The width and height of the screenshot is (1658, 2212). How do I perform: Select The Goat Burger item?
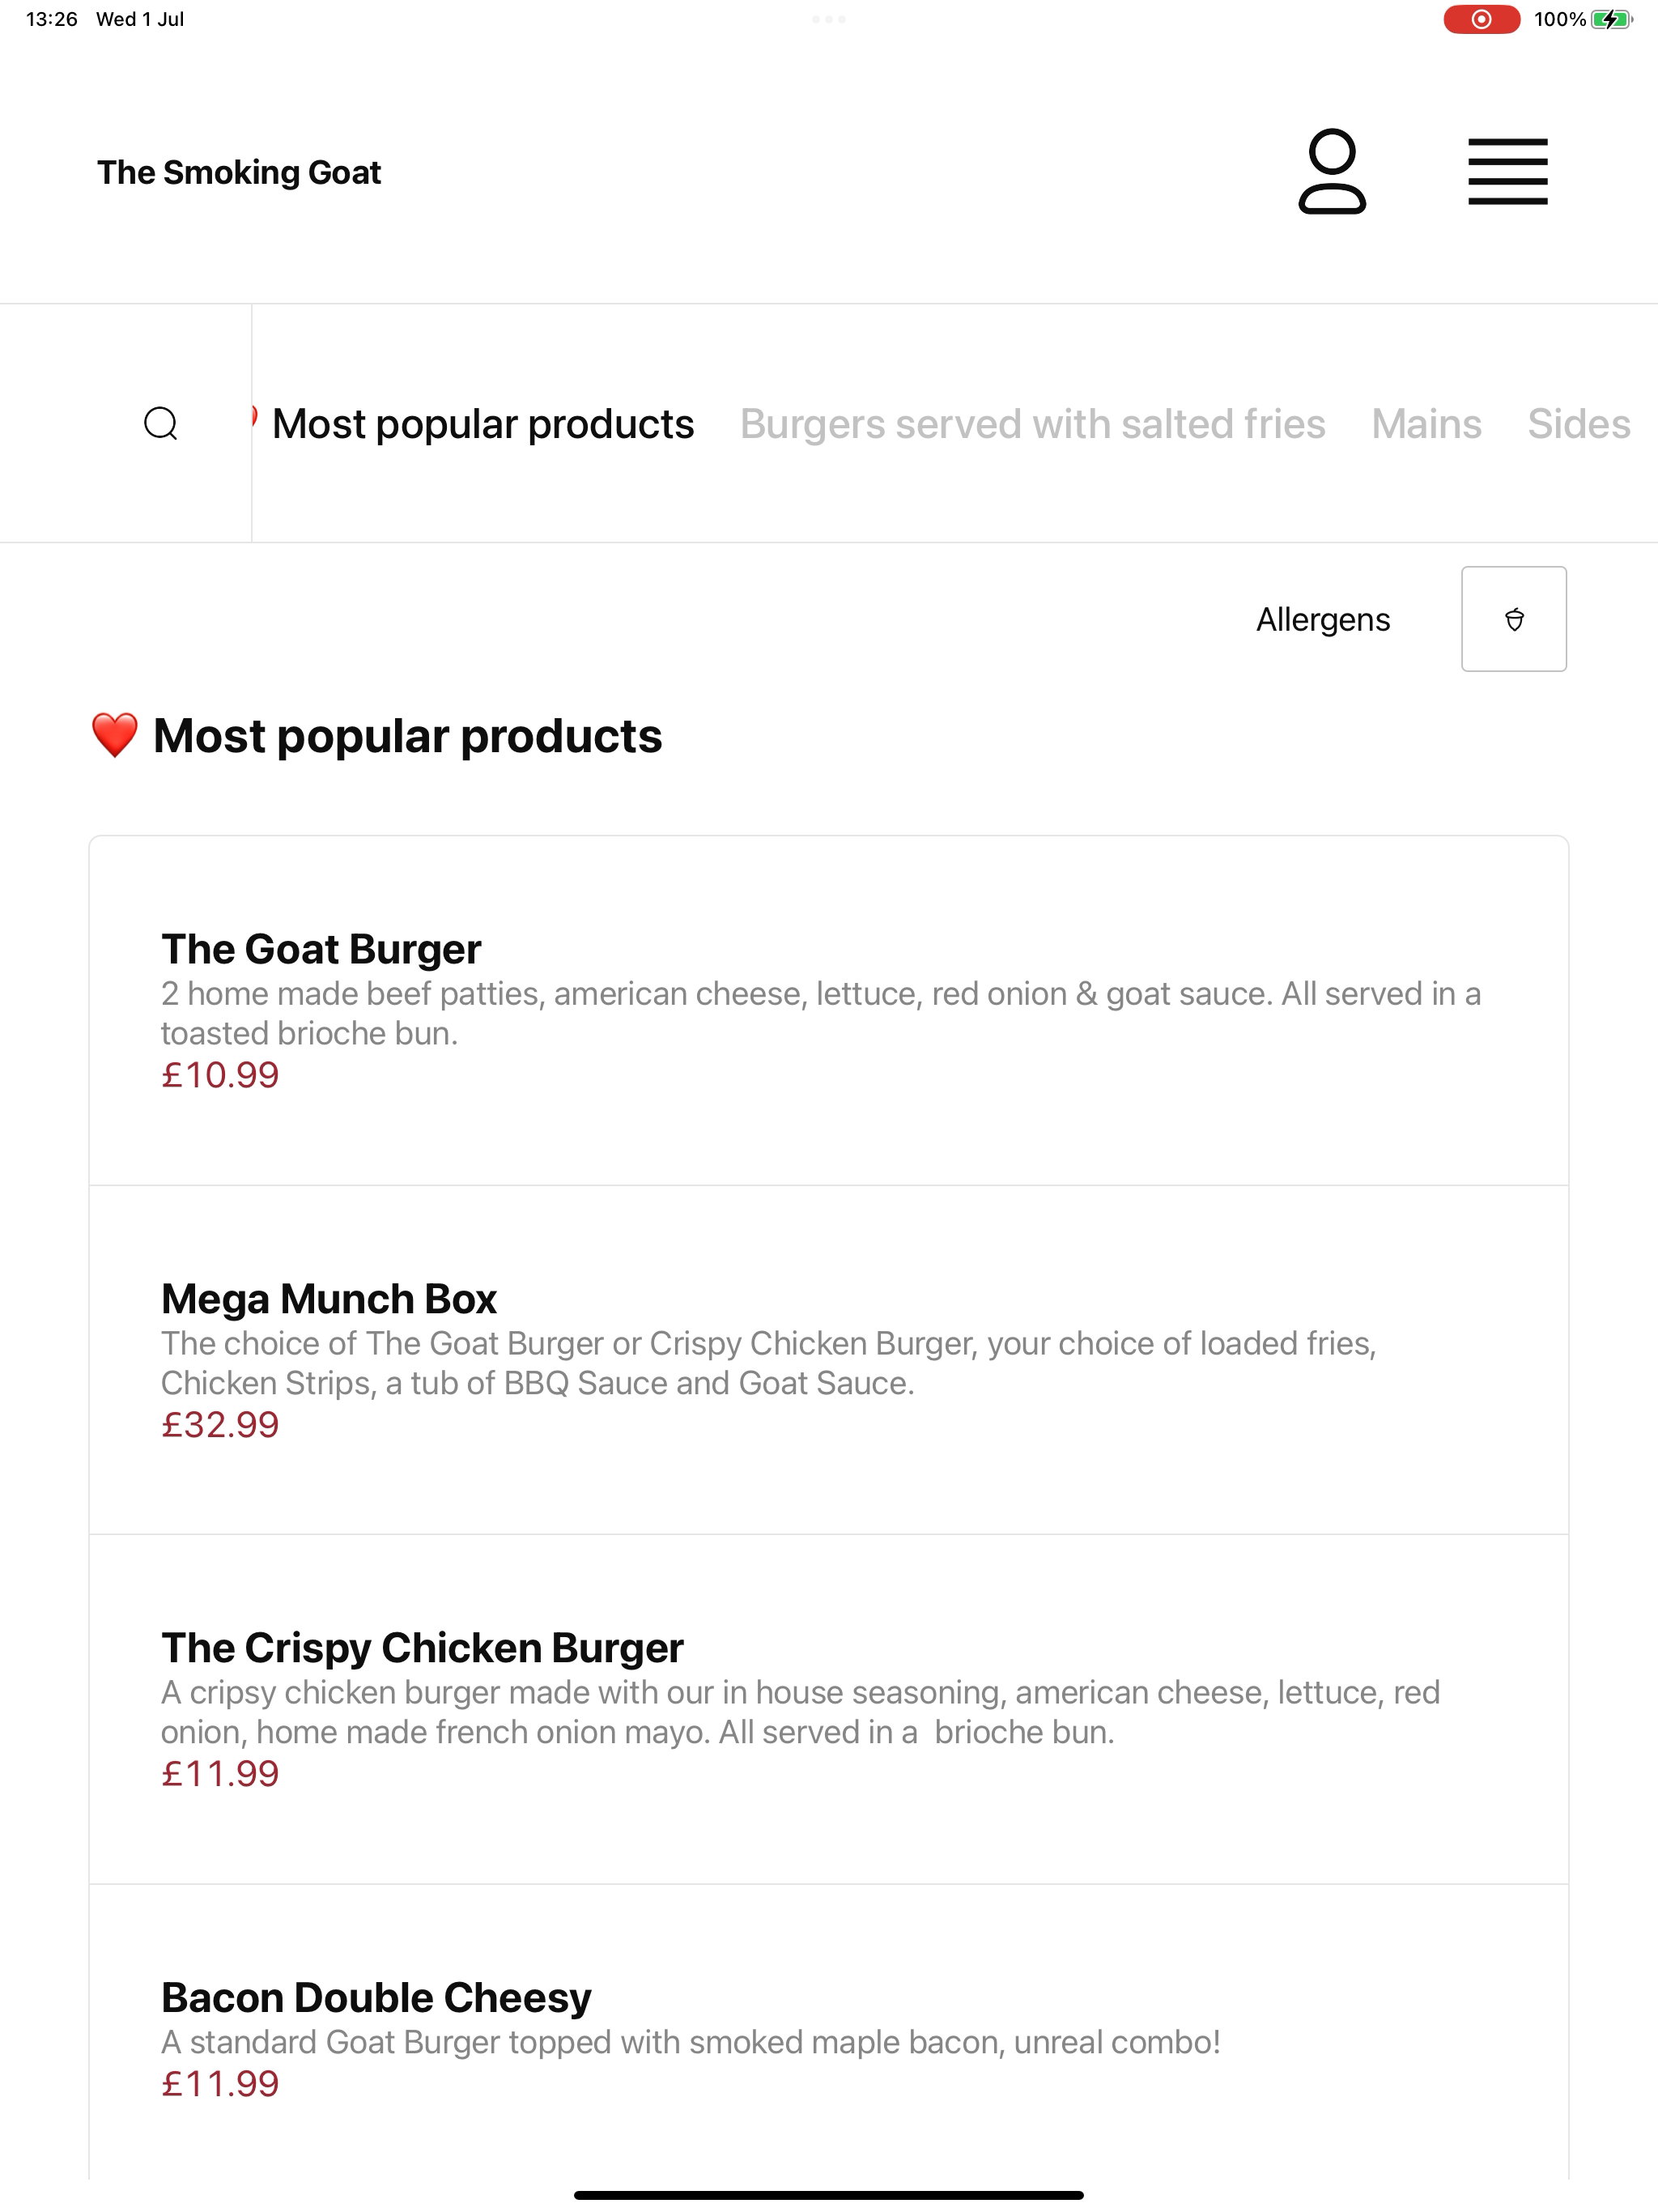click(x=829, y=1011)
